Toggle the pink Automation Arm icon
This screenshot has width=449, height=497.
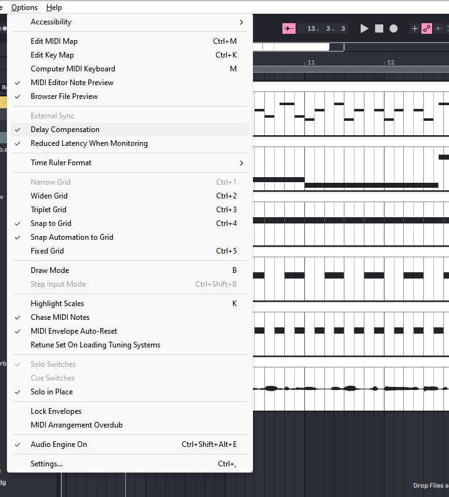[426, 29]
